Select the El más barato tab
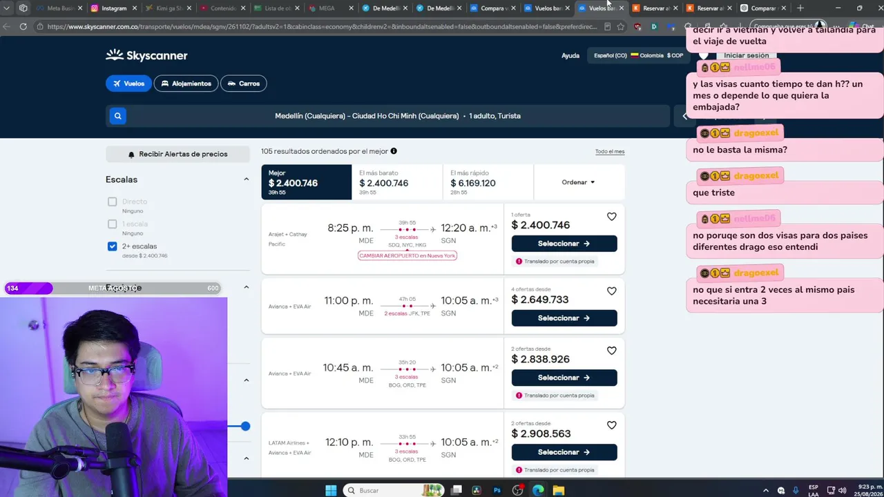The image size is (884, 497). click(397, 182)
